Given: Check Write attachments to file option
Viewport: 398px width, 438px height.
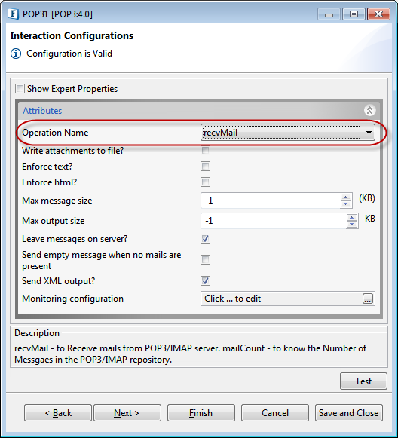Looking at the screenshot, I should coord(205,151).
